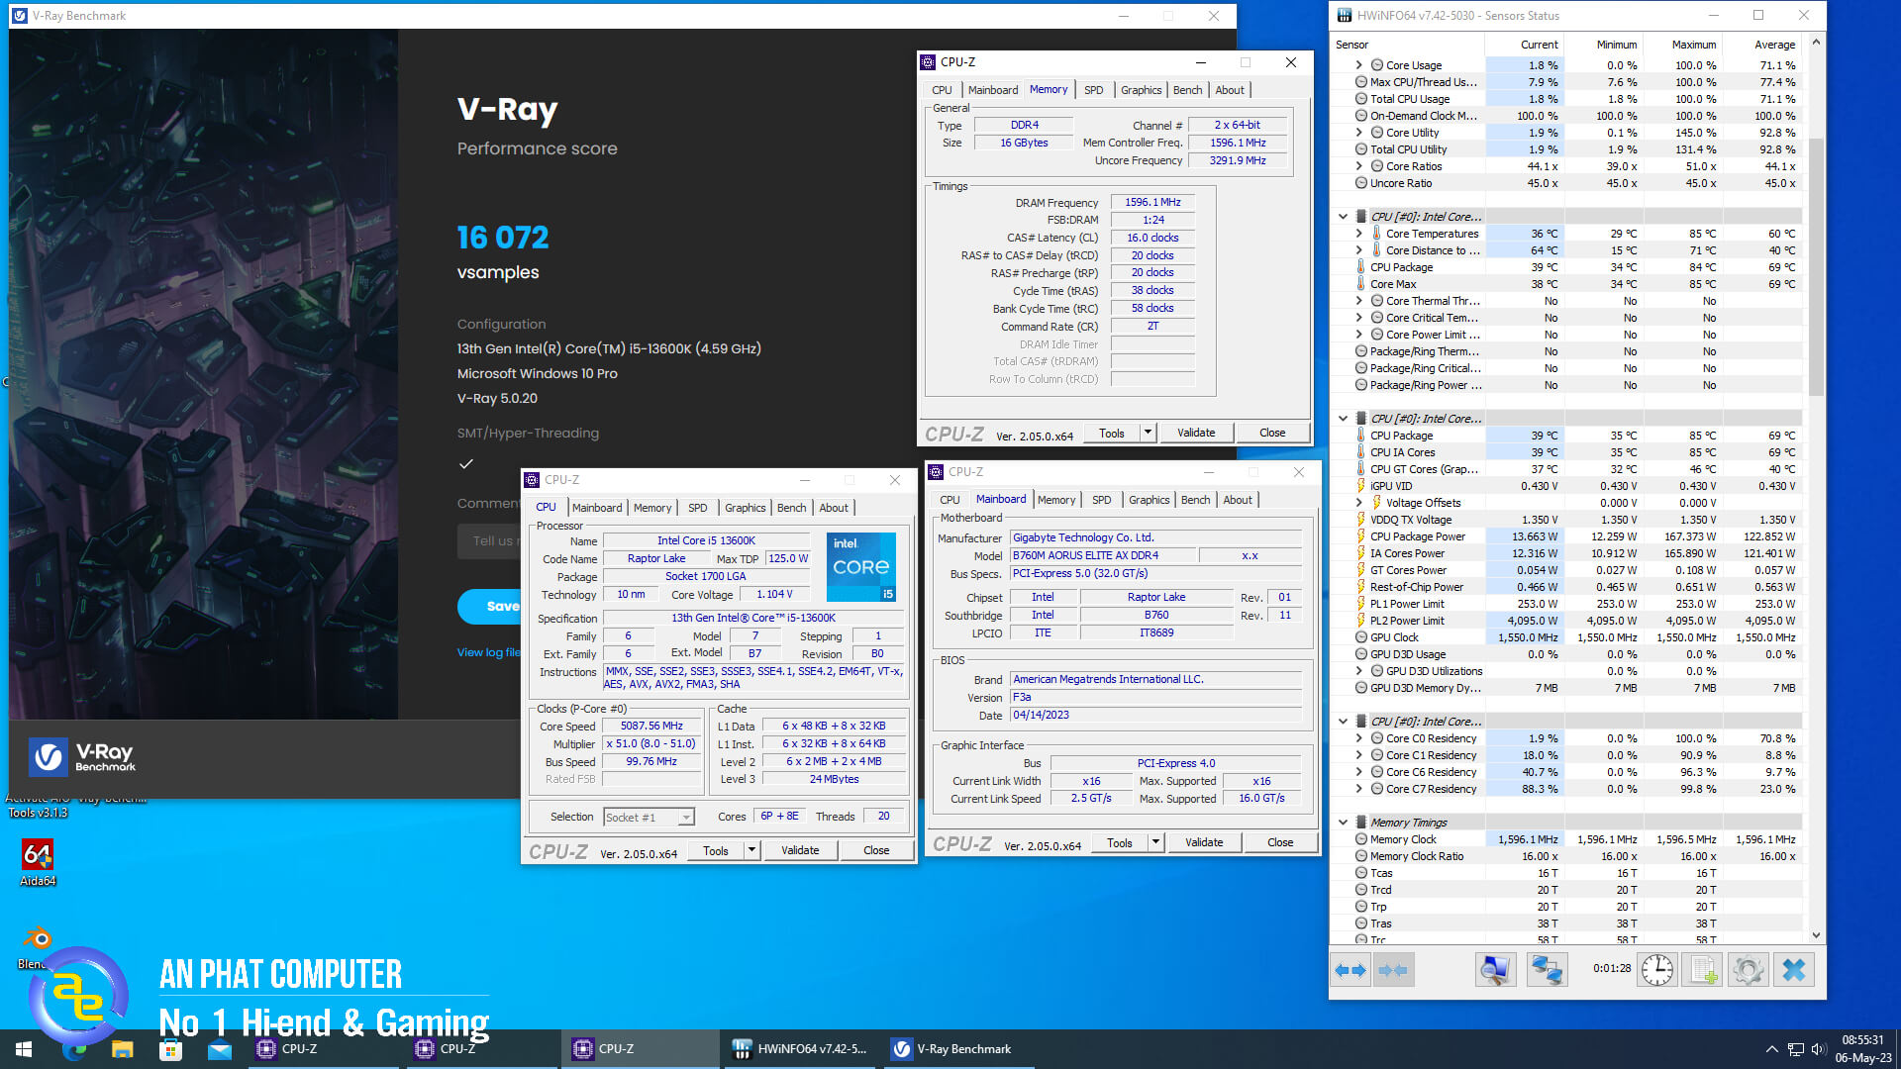Screen dimensions: 1901x1069
Task: Click the GPU Clock sensor circle icon
Action: [1361, 637]
